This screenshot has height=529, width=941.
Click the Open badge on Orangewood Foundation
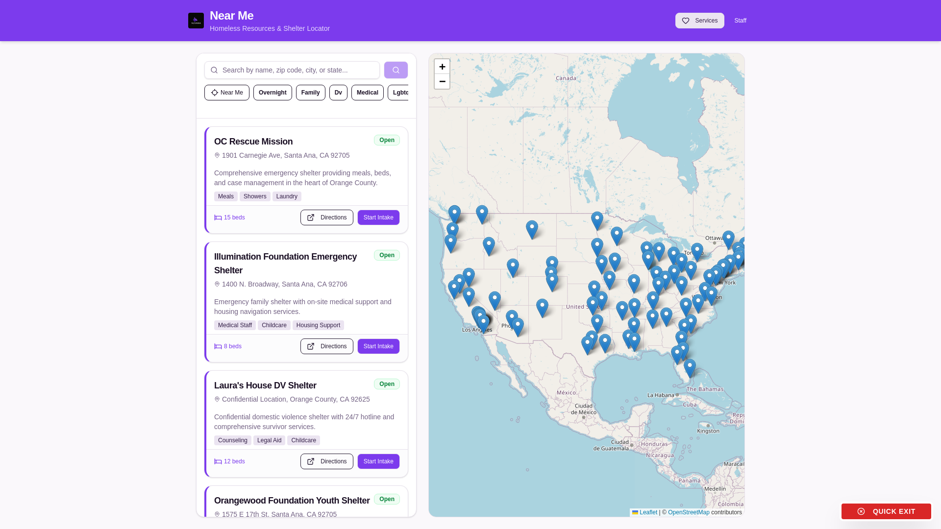click(387, 499)
